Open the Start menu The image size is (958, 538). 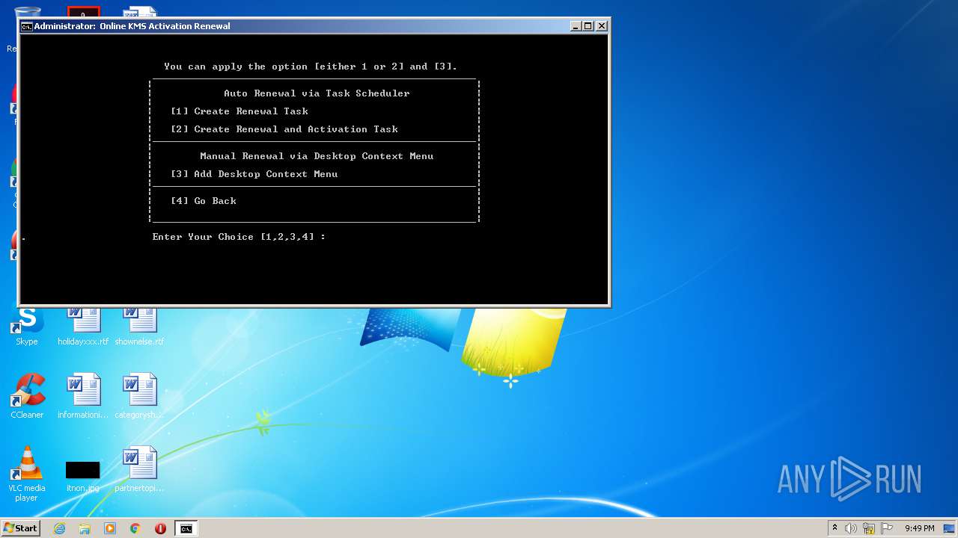[x=21, y=528]
